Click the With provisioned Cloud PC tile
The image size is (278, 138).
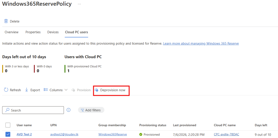click(x=83, y=69)
